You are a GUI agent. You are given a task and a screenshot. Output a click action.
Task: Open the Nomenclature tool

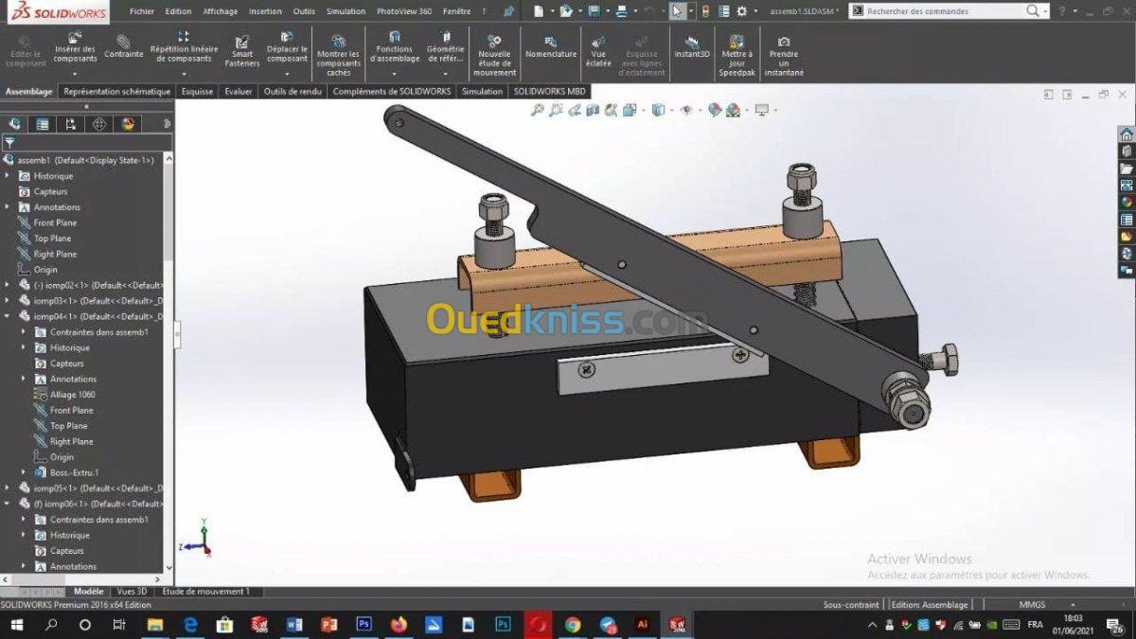tap(551, 47)
